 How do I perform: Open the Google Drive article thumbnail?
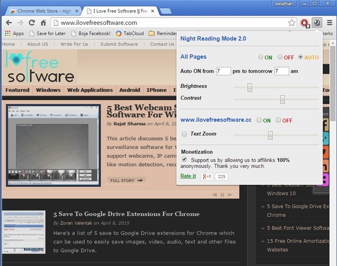point(24,232)
